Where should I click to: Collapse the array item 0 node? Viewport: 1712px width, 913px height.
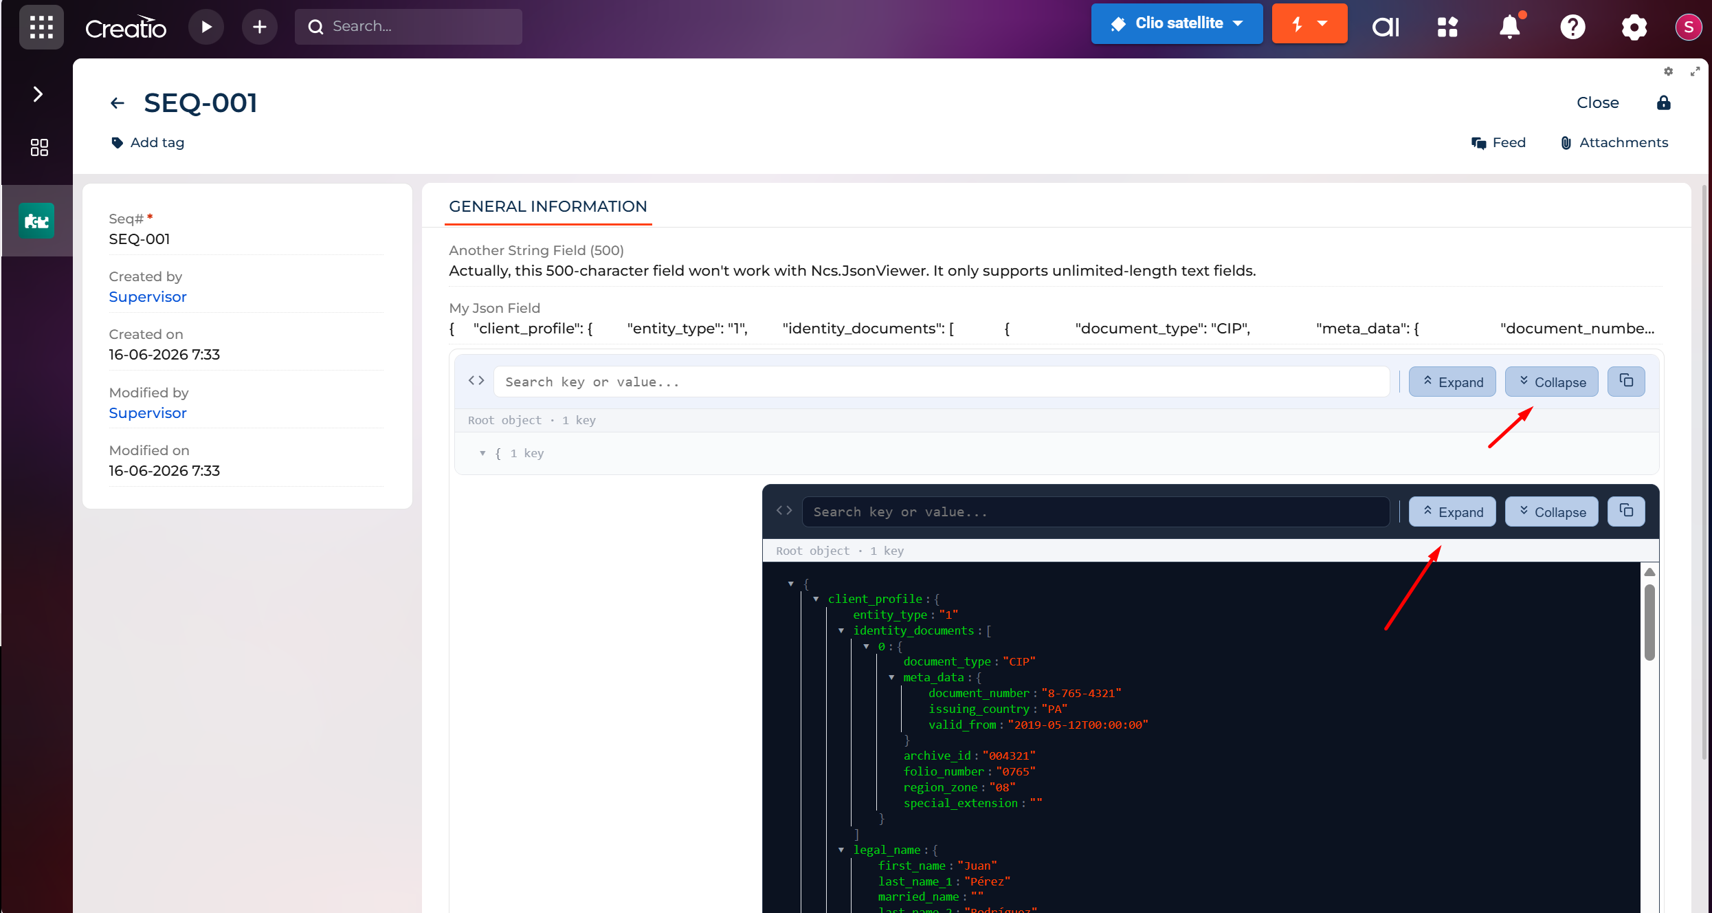click(867, 646)
